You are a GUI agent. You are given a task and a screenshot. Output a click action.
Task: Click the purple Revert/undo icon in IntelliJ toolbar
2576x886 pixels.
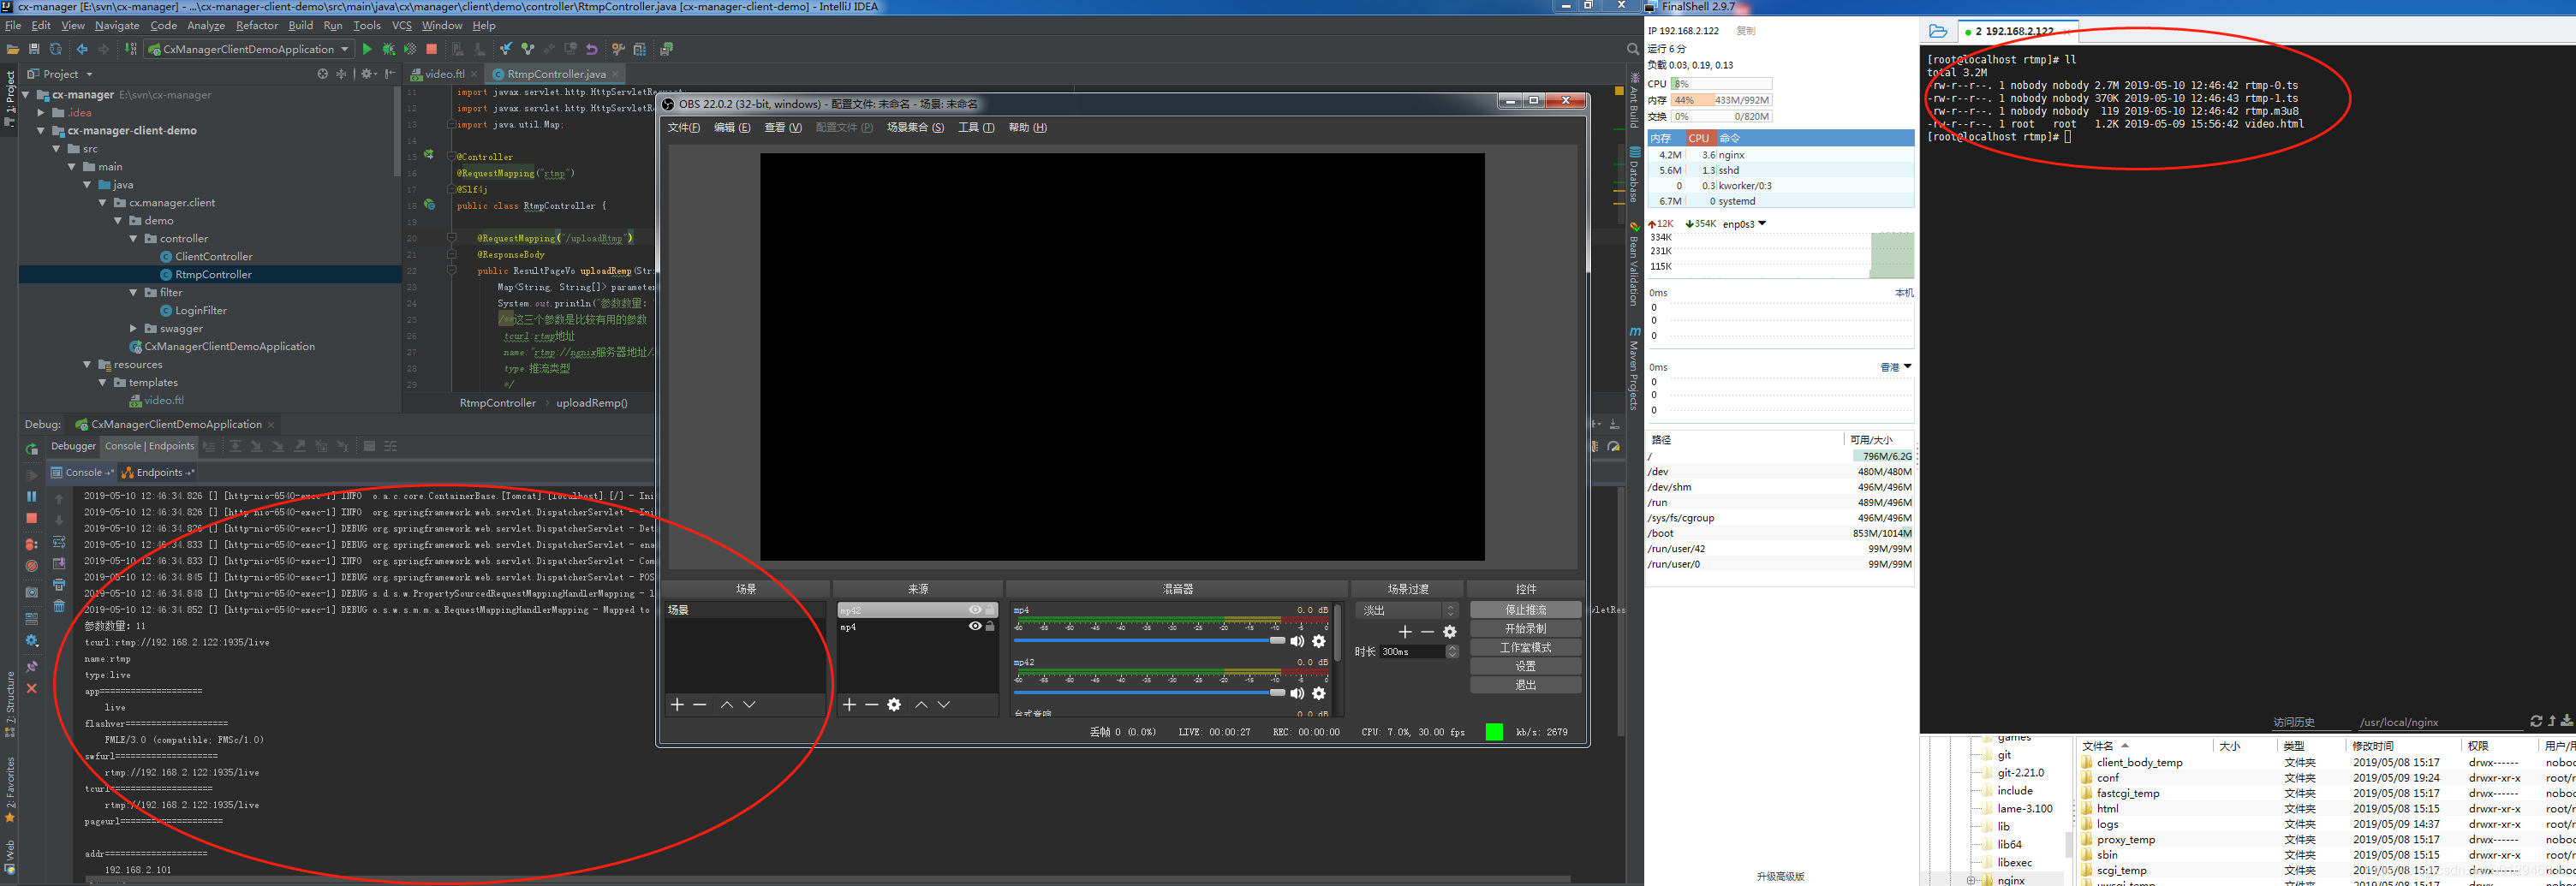[592, 49]
